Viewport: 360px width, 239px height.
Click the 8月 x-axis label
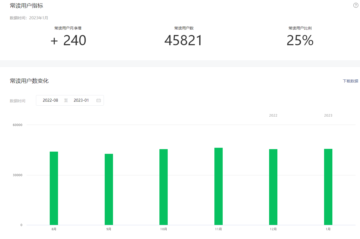click(x=54, y=229)
